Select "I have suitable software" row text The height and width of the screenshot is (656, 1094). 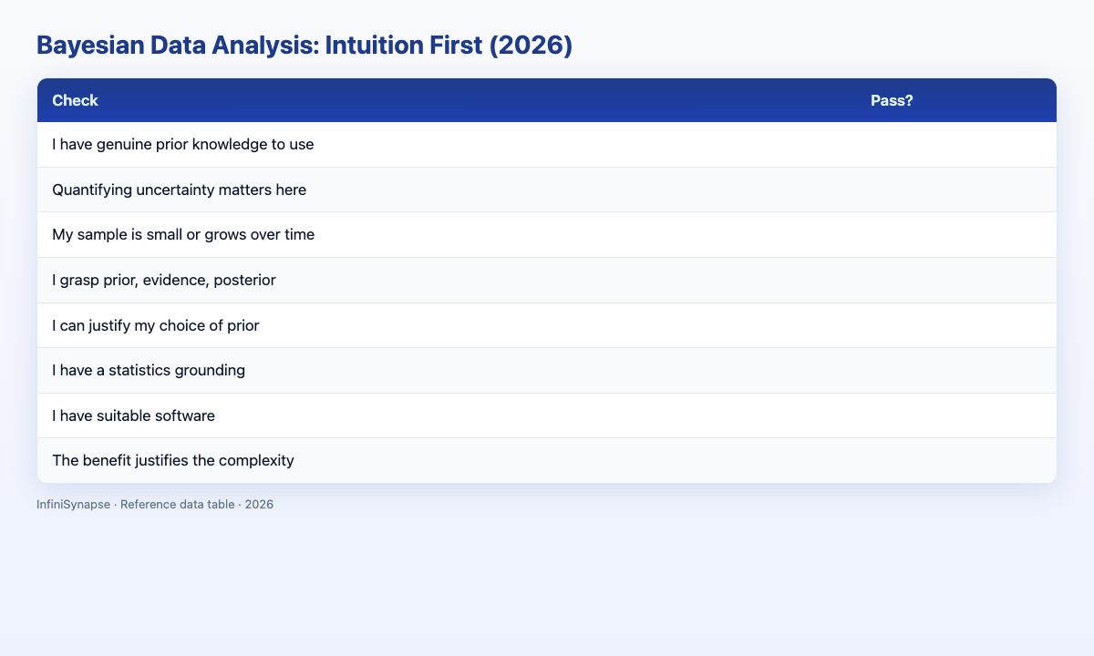(134, 415)
